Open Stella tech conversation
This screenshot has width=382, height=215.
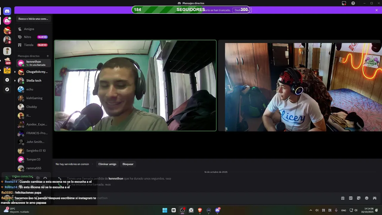[33, 81]
